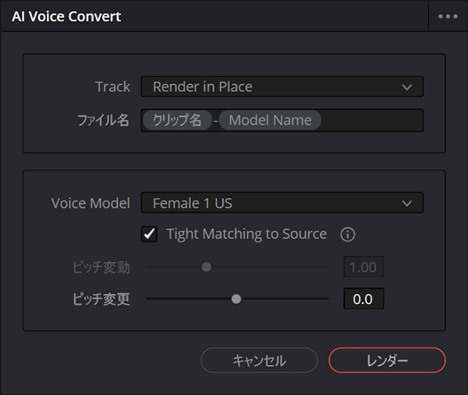Open the three-dot options menu
Screen dimensions: 468x395
(x=448, y=16)
